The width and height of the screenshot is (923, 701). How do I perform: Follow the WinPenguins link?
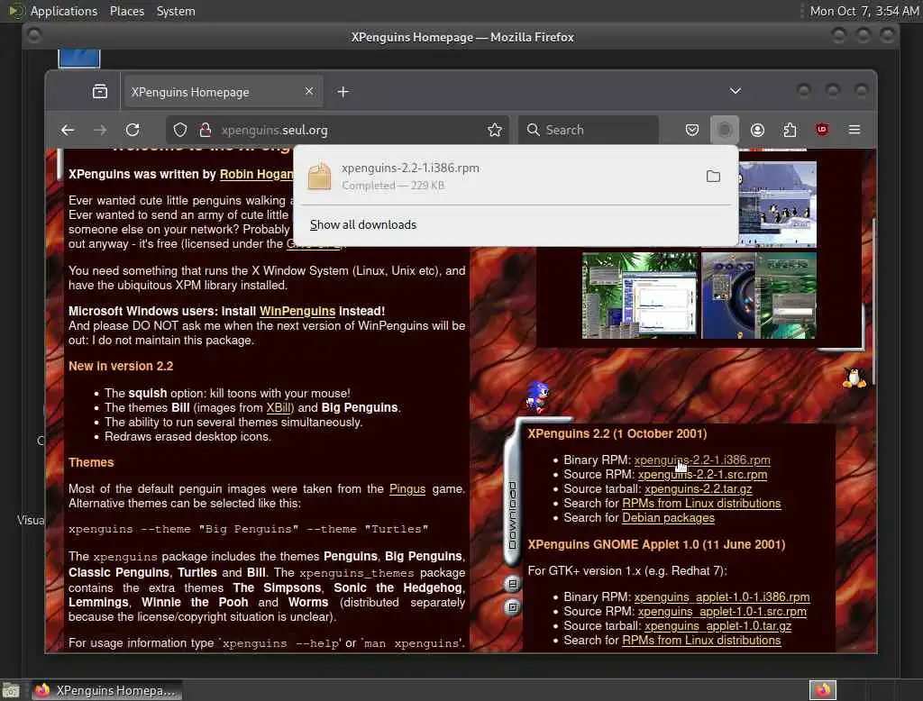point(297,311)
